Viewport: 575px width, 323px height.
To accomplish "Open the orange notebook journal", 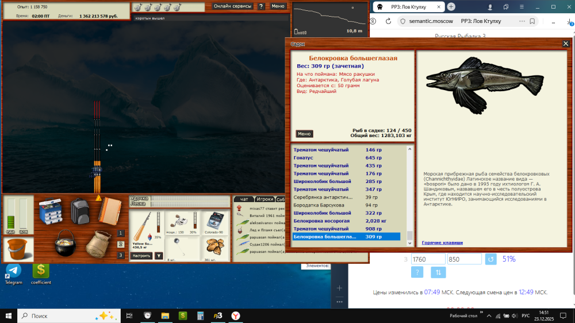I will tap(110, 212).
